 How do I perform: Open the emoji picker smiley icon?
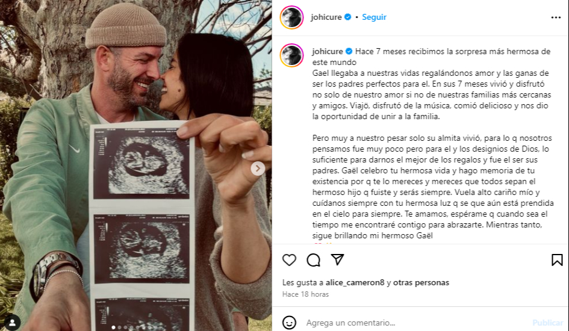pos(289,323)
